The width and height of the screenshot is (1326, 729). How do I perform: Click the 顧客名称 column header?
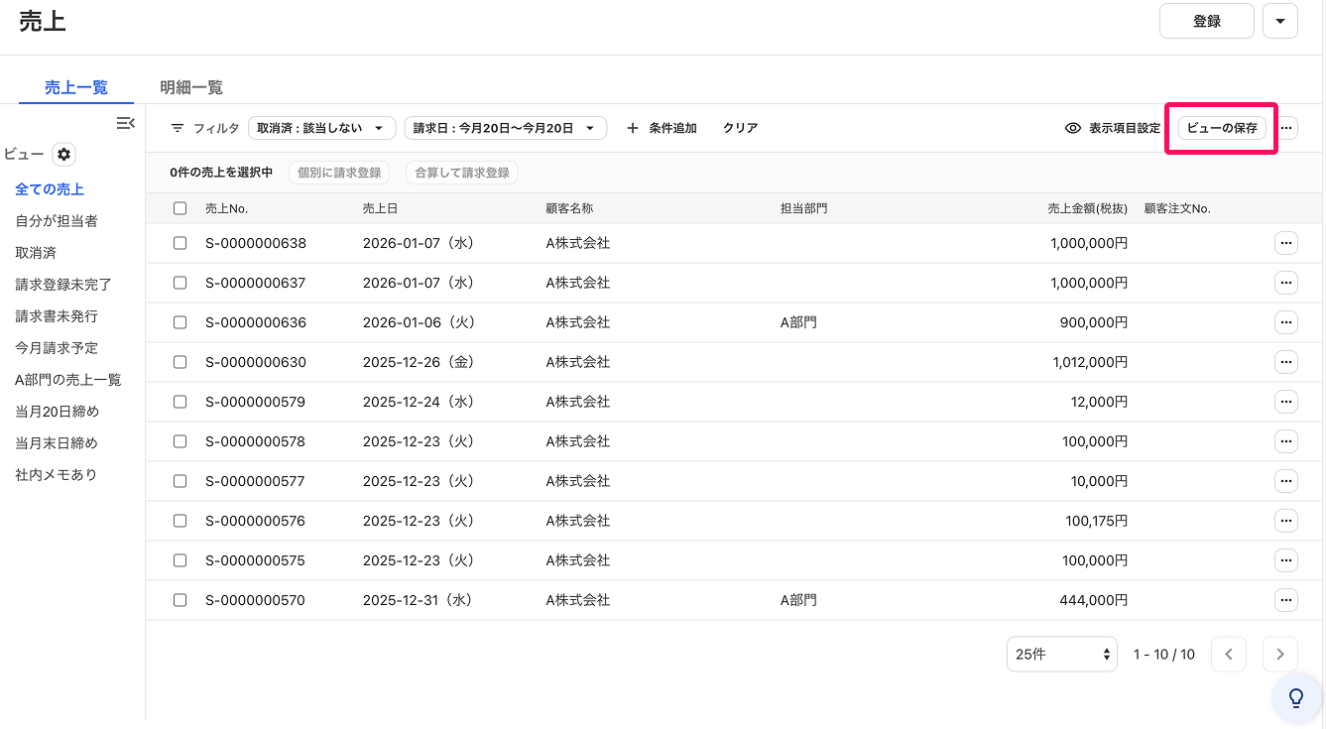point(569,208)
